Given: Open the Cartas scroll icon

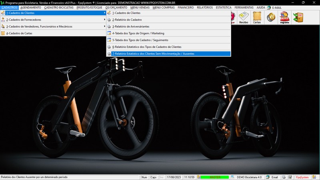Looking at the screenshot, I should coord(257,18).
